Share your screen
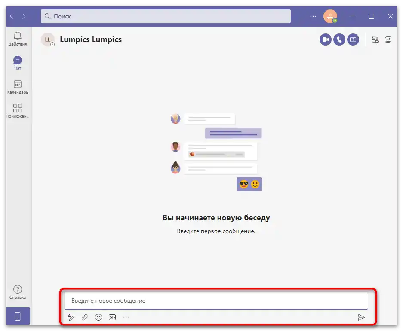 click(x=353, y=39)
